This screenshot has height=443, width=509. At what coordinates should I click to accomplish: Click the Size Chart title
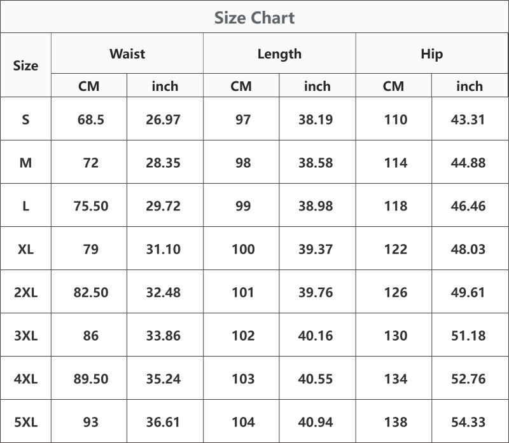coord(254,18)
